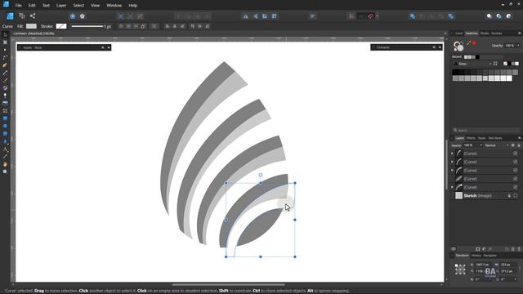
Task: Select the Vector Brush tool
Action: (x=5, y=80)
